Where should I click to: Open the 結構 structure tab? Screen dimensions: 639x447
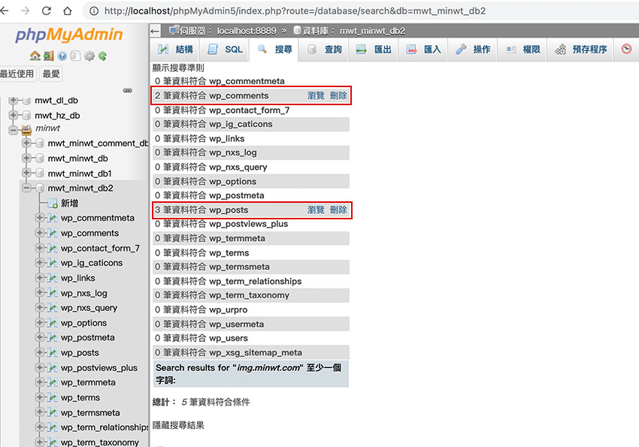point(175,50)
